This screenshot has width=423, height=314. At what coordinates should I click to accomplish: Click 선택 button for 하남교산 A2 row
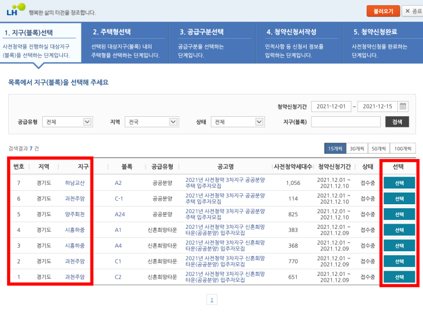point(399,183)
